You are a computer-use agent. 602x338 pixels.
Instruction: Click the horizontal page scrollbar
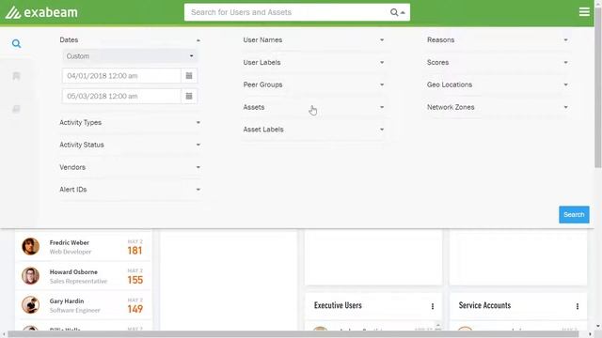pyautogui.click(x=293, y=334)
